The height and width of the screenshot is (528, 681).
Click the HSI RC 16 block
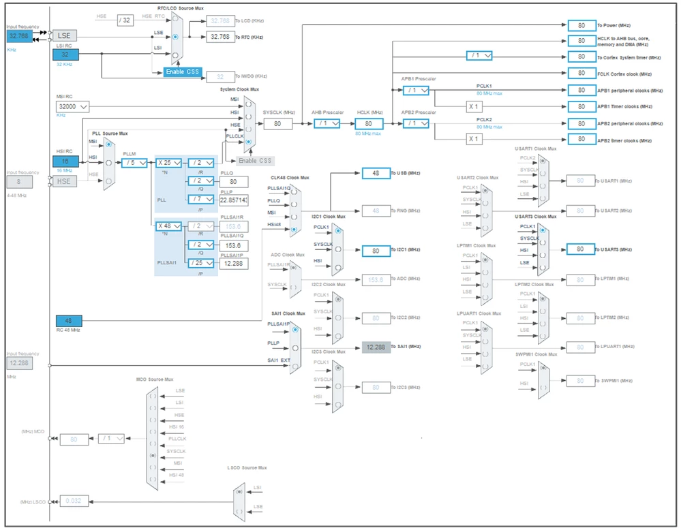click(65, 161)
